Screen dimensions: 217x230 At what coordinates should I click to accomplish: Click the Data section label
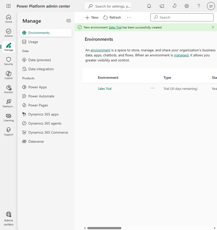click(x=25, y=51)
